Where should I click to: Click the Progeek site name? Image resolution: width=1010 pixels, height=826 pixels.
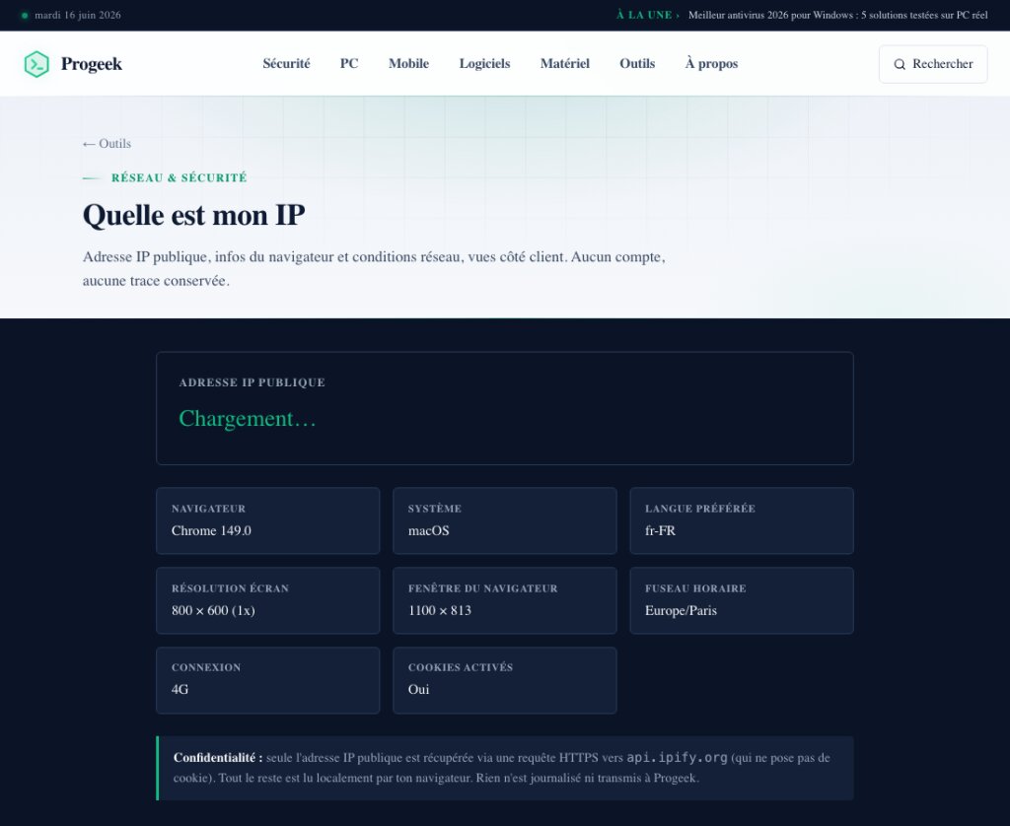tap(92, 64)
